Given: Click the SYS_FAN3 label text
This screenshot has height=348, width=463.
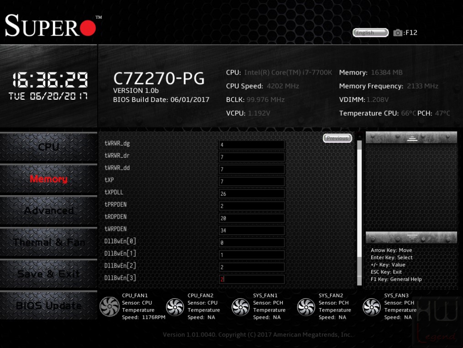Looking at the screenshot, I should (396, 295).
